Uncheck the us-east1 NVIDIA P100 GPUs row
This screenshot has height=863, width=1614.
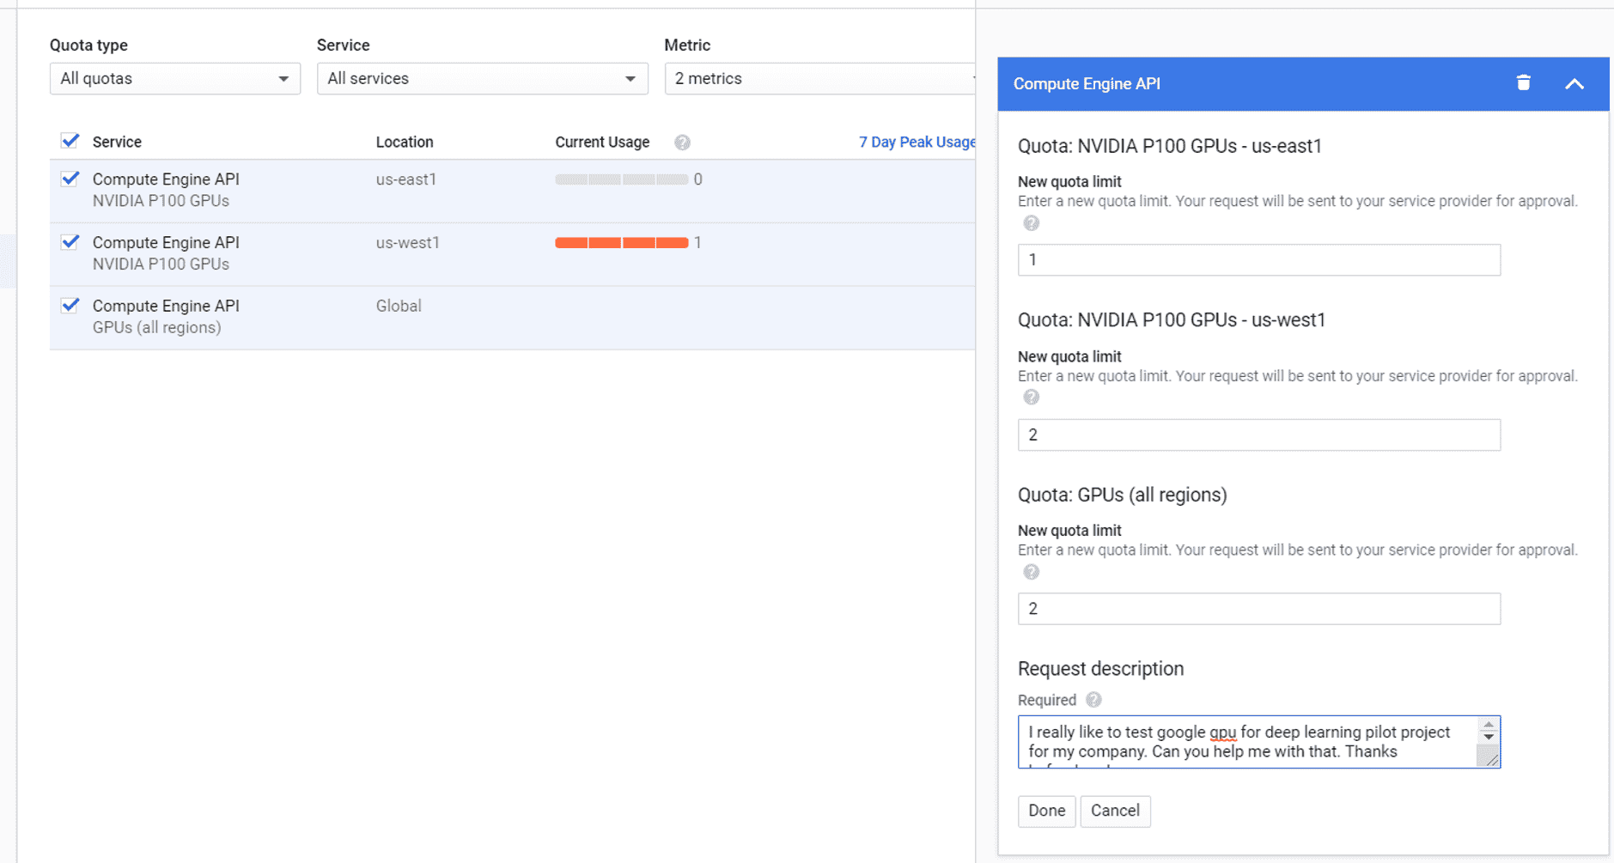click(x=70, y=179)
